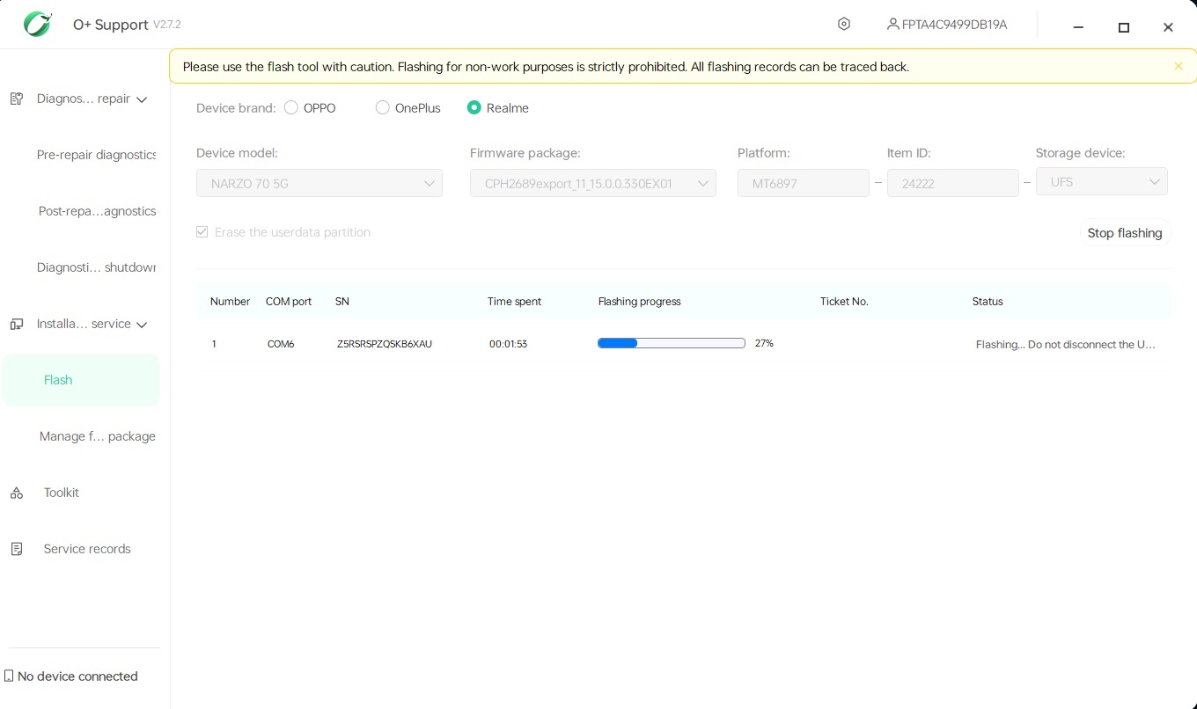Image resolution: width=1197 pixels, height=709 pixels.
Task: Click the Ticket No. column header
Action: [844, 301]
